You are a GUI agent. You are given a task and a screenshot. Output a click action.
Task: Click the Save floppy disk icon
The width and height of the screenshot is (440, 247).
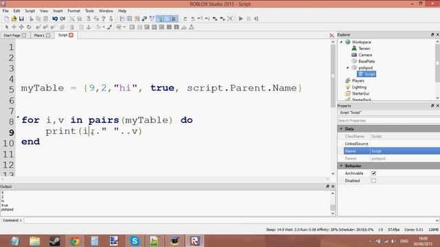pyautogui.click(x=21, y=19)
